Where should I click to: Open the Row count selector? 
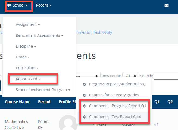(131, 76)
